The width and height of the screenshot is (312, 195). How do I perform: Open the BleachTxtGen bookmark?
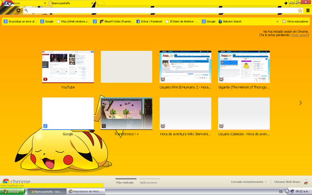coord(117,21)
